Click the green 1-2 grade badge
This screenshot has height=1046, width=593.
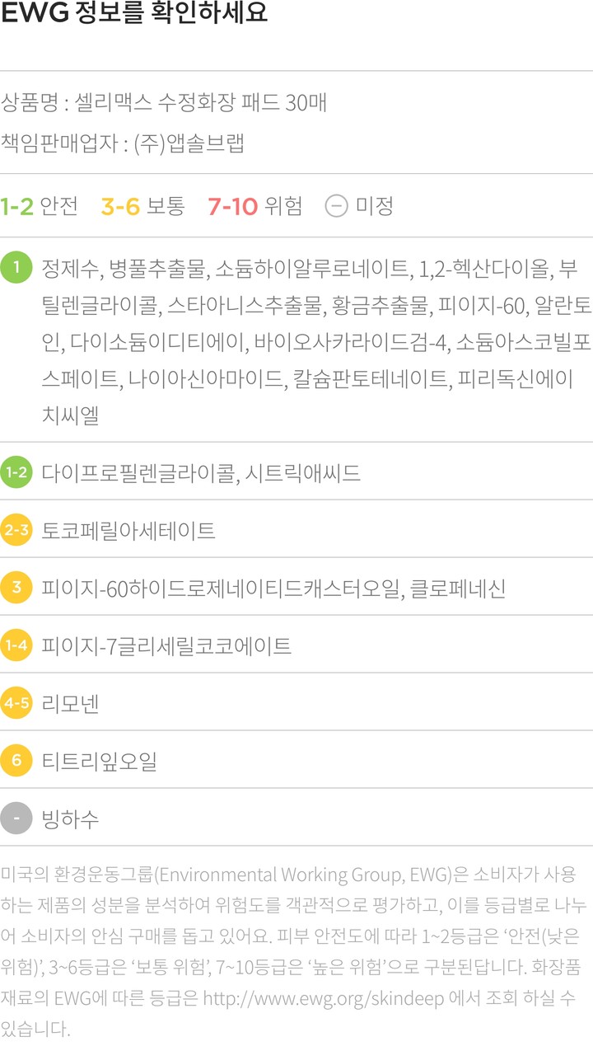tap(16, 473)
